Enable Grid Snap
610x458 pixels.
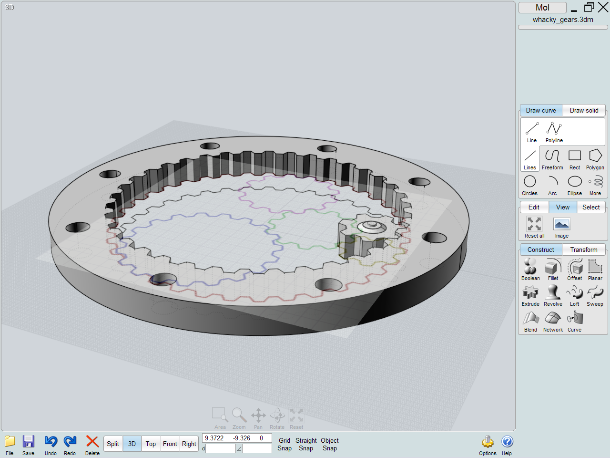click(284, 444)
